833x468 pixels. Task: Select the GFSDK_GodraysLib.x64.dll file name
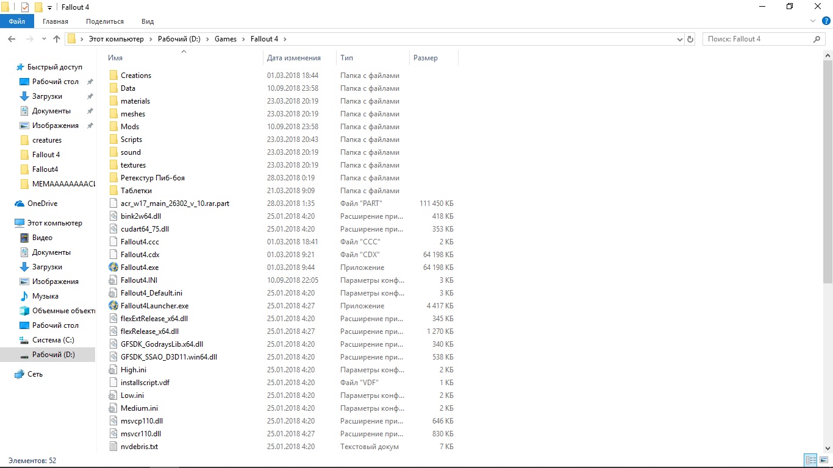[162, 344]
